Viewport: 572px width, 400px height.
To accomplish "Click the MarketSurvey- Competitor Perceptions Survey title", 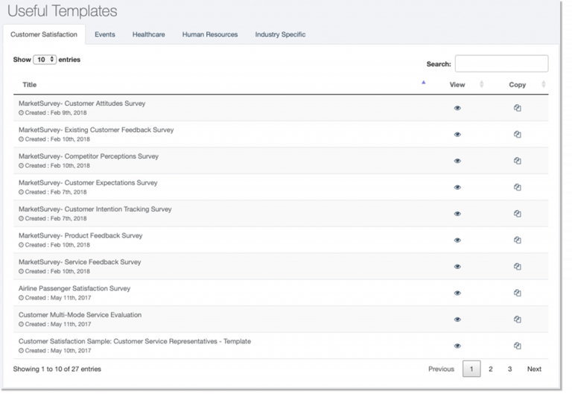I will point(89,156).
